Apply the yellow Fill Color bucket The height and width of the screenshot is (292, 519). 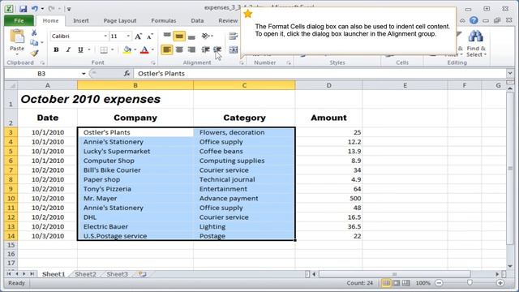[x=127, y=49]
